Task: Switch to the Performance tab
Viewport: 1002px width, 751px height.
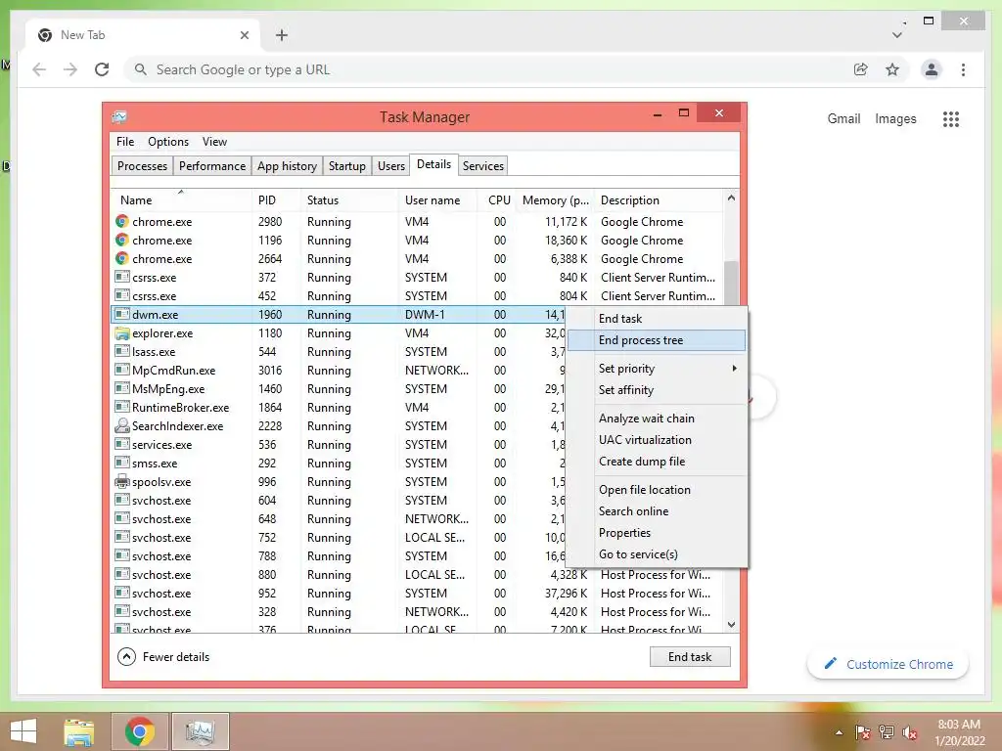Action: point(212,166)
